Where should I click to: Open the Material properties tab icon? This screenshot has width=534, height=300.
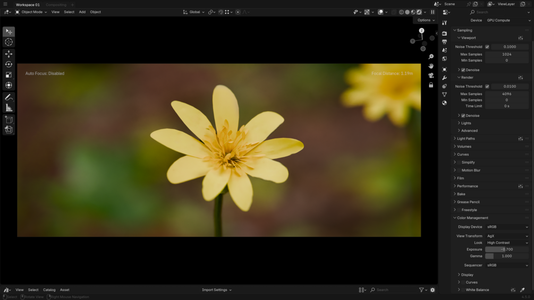(444, 103)
